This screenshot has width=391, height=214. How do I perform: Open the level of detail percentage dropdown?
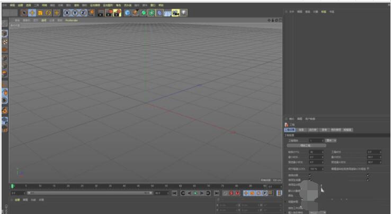pyautogui.click(x=316, y=169)
